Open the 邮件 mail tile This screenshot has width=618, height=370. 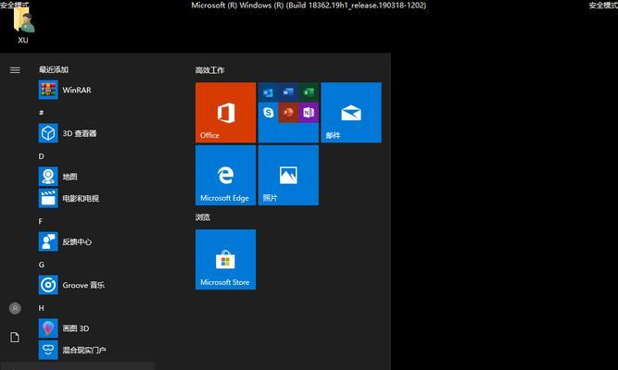pos(351,112)
